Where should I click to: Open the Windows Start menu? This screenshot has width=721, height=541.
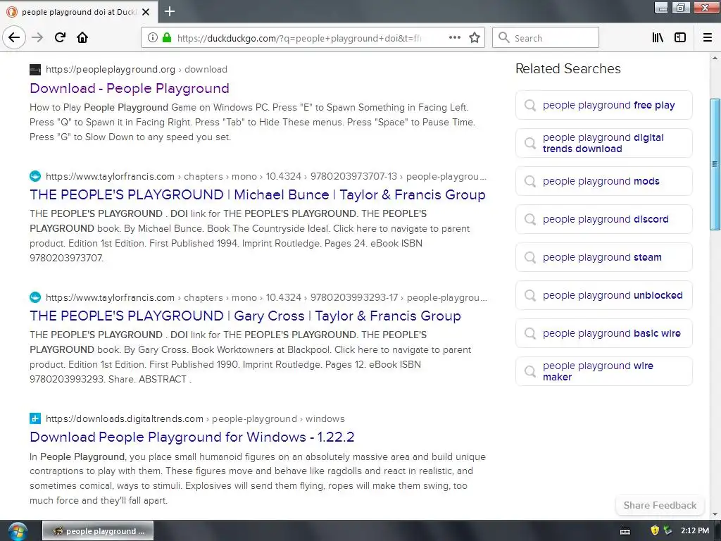pyautogui.click(x=18, y=531)
